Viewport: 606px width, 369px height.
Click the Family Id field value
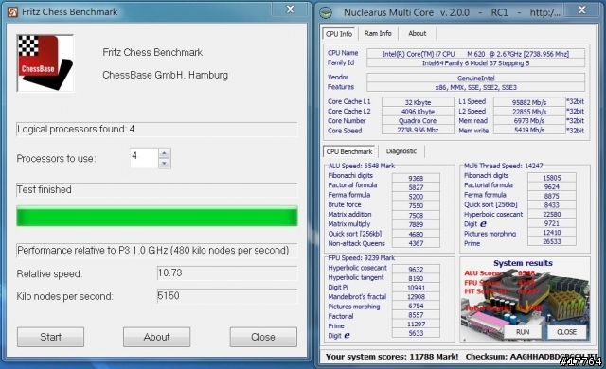475,63
